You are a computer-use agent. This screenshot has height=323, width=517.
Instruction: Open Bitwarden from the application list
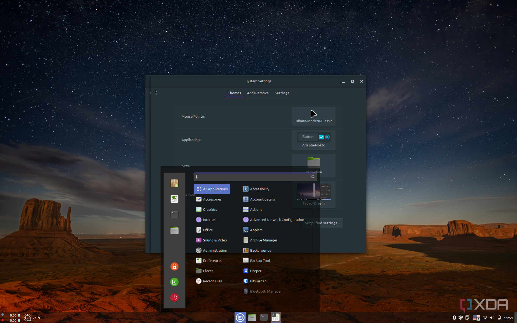coord(258,281)
